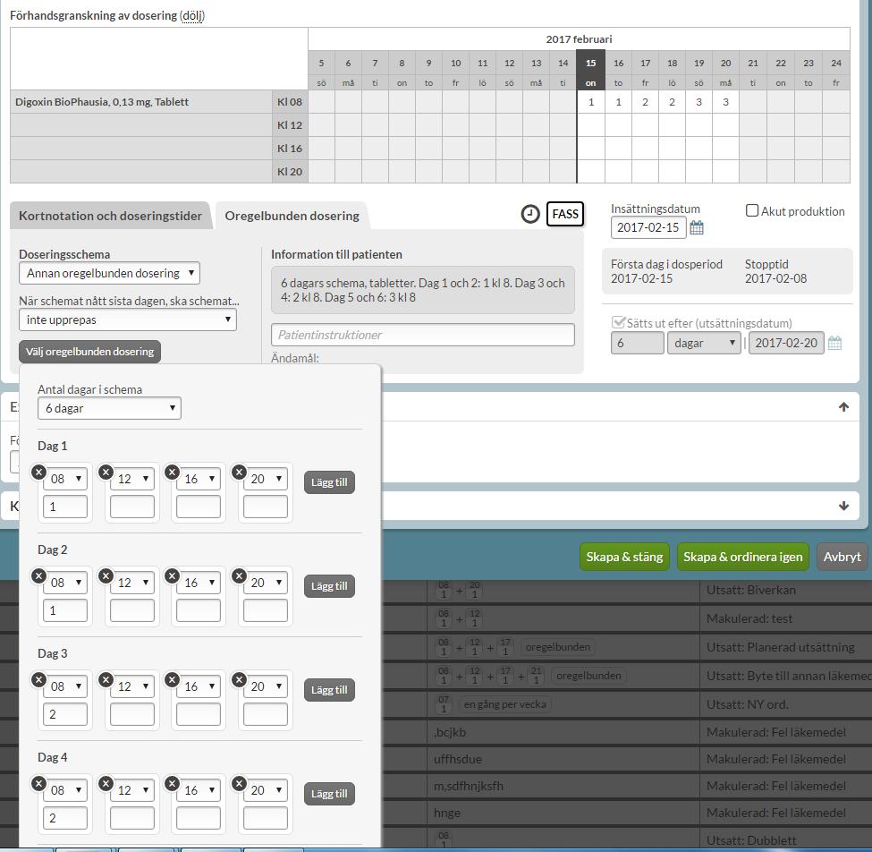The width and height of the screenshot is (872, 852).
Task: Open Dag 2 time dropdown showing 12
Action: coord(131,583)
